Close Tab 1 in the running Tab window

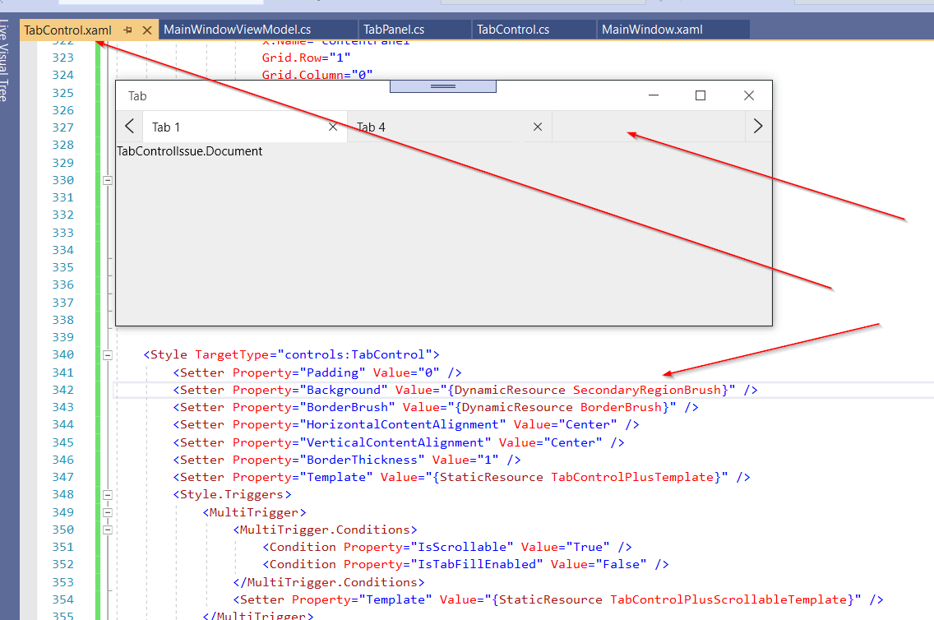coord(333,127)
